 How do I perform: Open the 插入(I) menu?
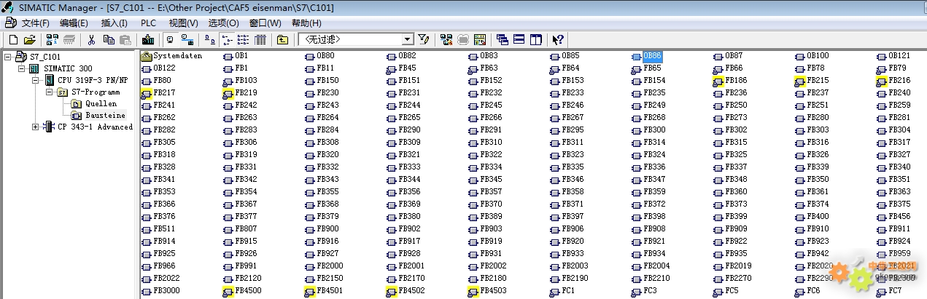114,23
